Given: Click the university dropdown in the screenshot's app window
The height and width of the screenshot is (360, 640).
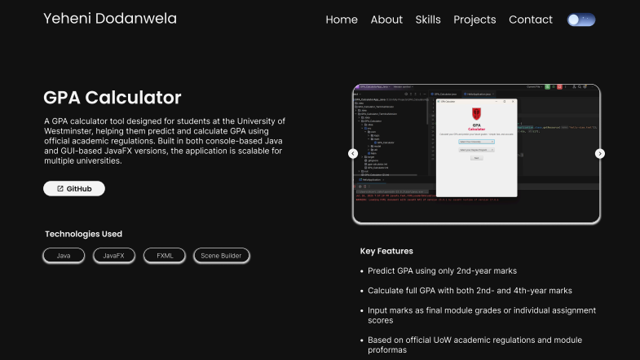Looking at the screenshot, I should (x=476, y=142).
